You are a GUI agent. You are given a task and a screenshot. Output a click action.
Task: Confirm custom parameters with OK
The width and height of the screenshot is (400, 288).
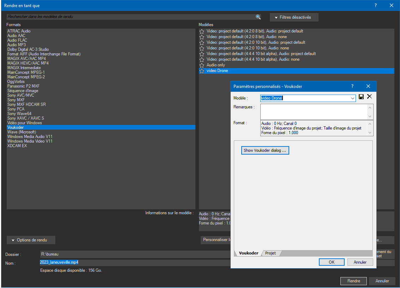tap(331, 262)
